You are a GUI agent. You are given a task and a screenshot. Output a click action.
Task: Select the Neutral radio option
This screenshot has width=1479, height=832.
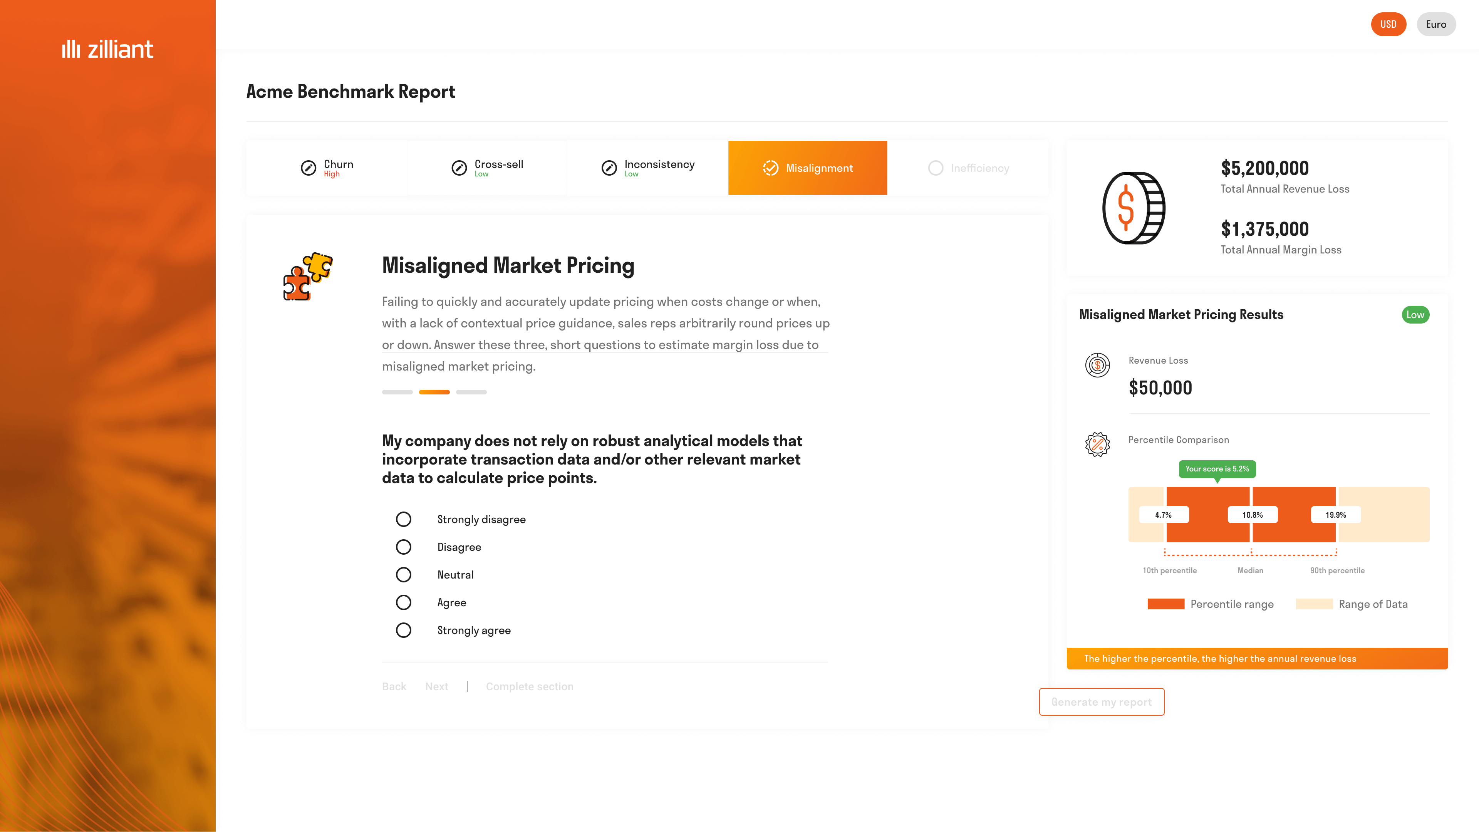(x=404, y=575)
